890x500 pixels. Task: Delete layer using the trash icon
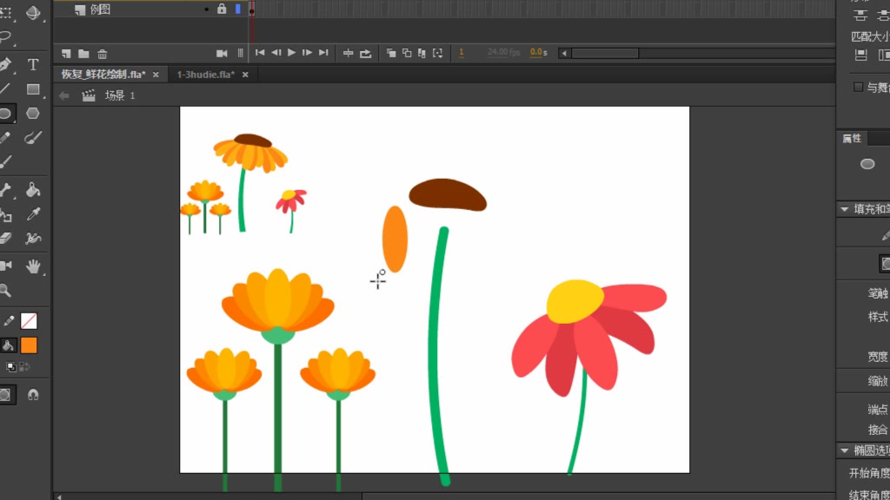coord(103,54)
